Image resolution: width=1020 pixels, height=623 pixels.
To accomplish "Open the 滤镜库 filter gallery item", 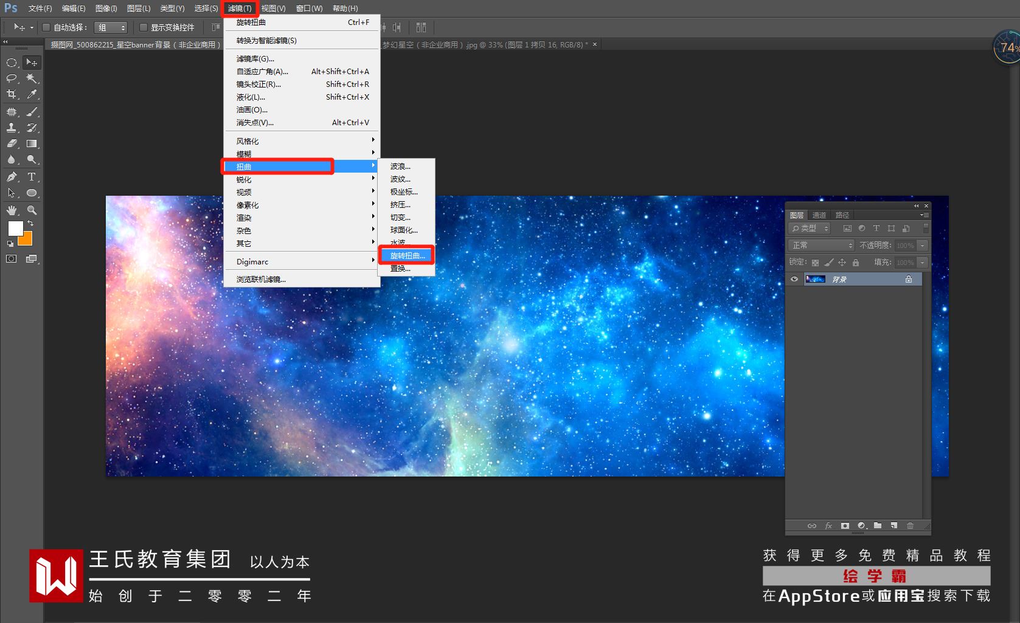I will pos(302,59).
